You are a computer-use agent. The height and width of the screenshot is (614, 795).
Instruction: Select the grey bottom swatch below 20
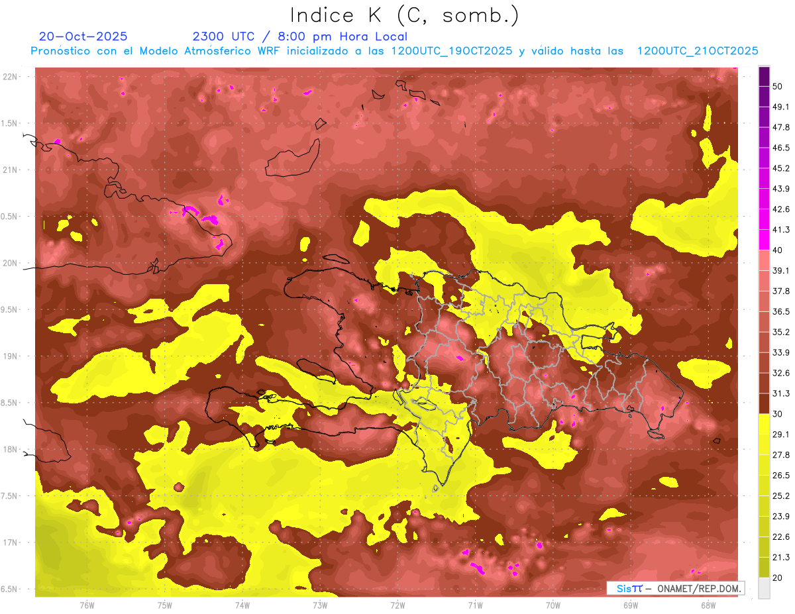coord(764,588)
